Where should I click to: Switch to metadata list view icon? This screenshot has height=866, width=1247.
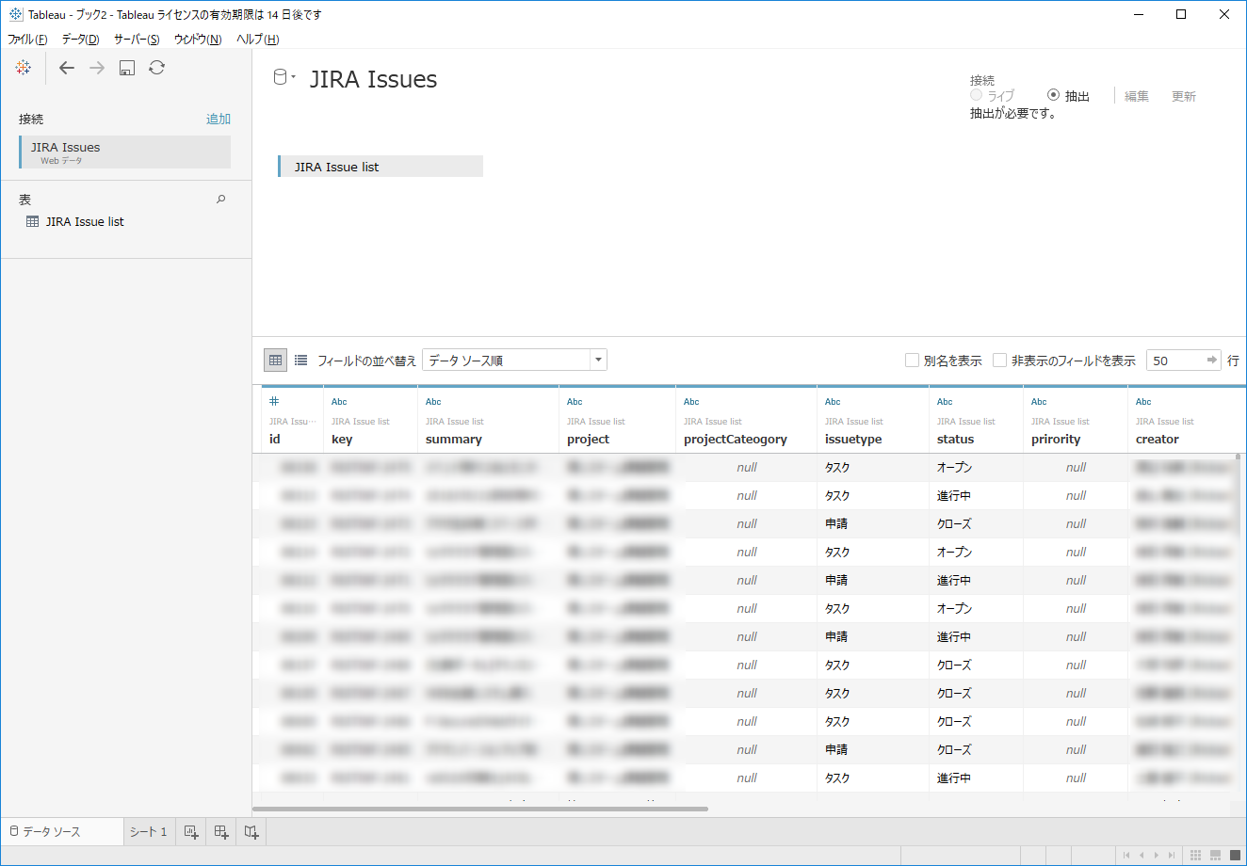(x=301, y=360)
